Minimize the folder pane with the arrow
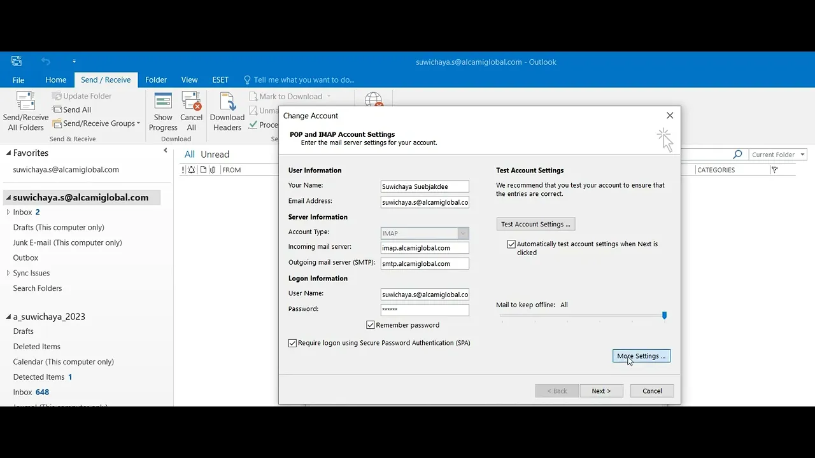 point(166,151)
